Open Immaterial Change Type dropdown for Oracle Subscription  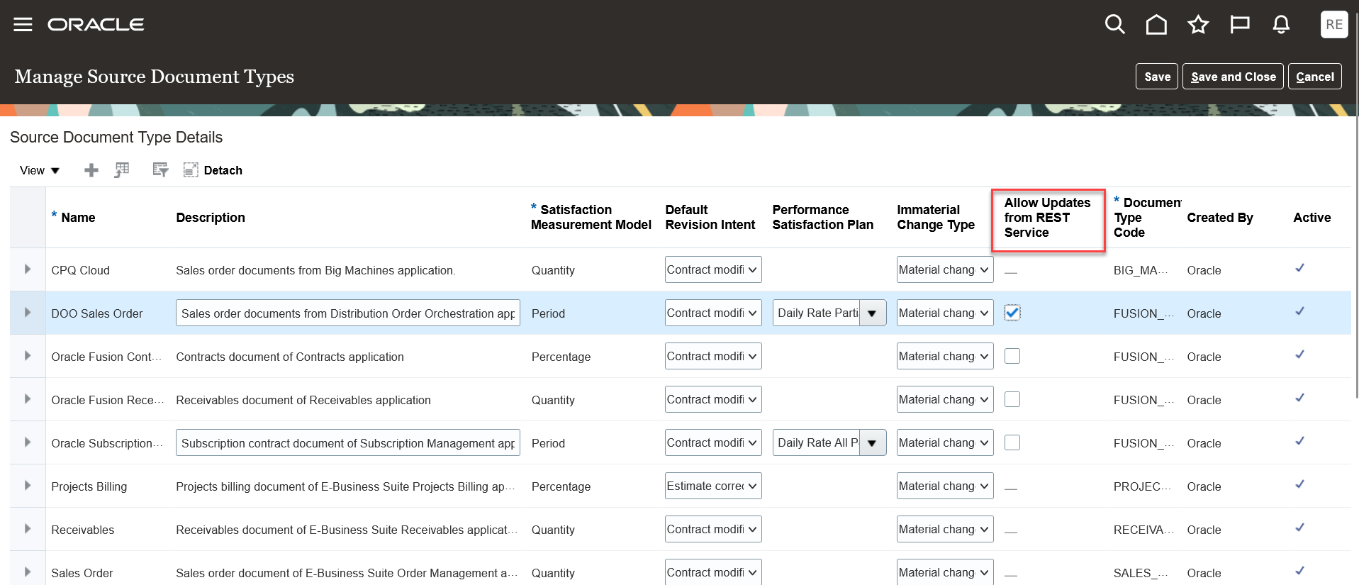click(x=945, y=442)
